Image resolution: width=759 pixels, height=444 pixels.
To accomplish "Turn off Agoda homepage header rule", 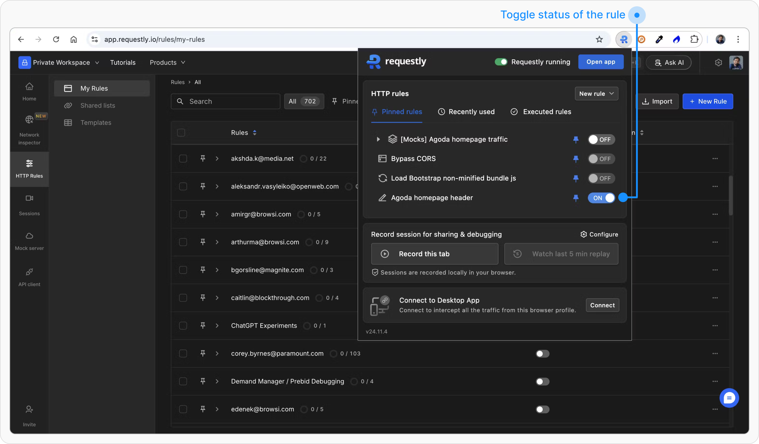I will pyautogui.click(x=601, y=198).
